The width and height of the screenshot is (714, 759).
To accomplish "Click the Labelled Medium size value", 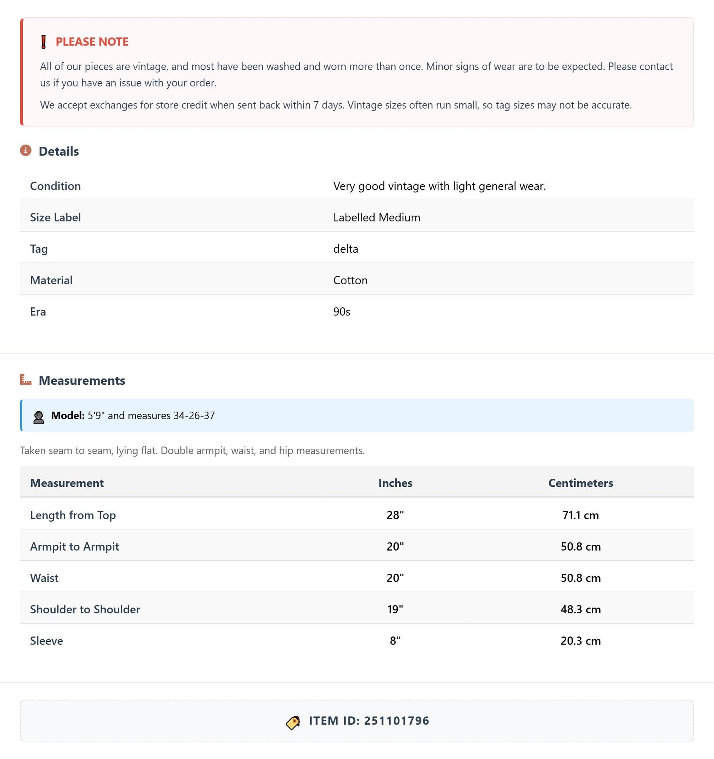I will (x=376, y=217).
